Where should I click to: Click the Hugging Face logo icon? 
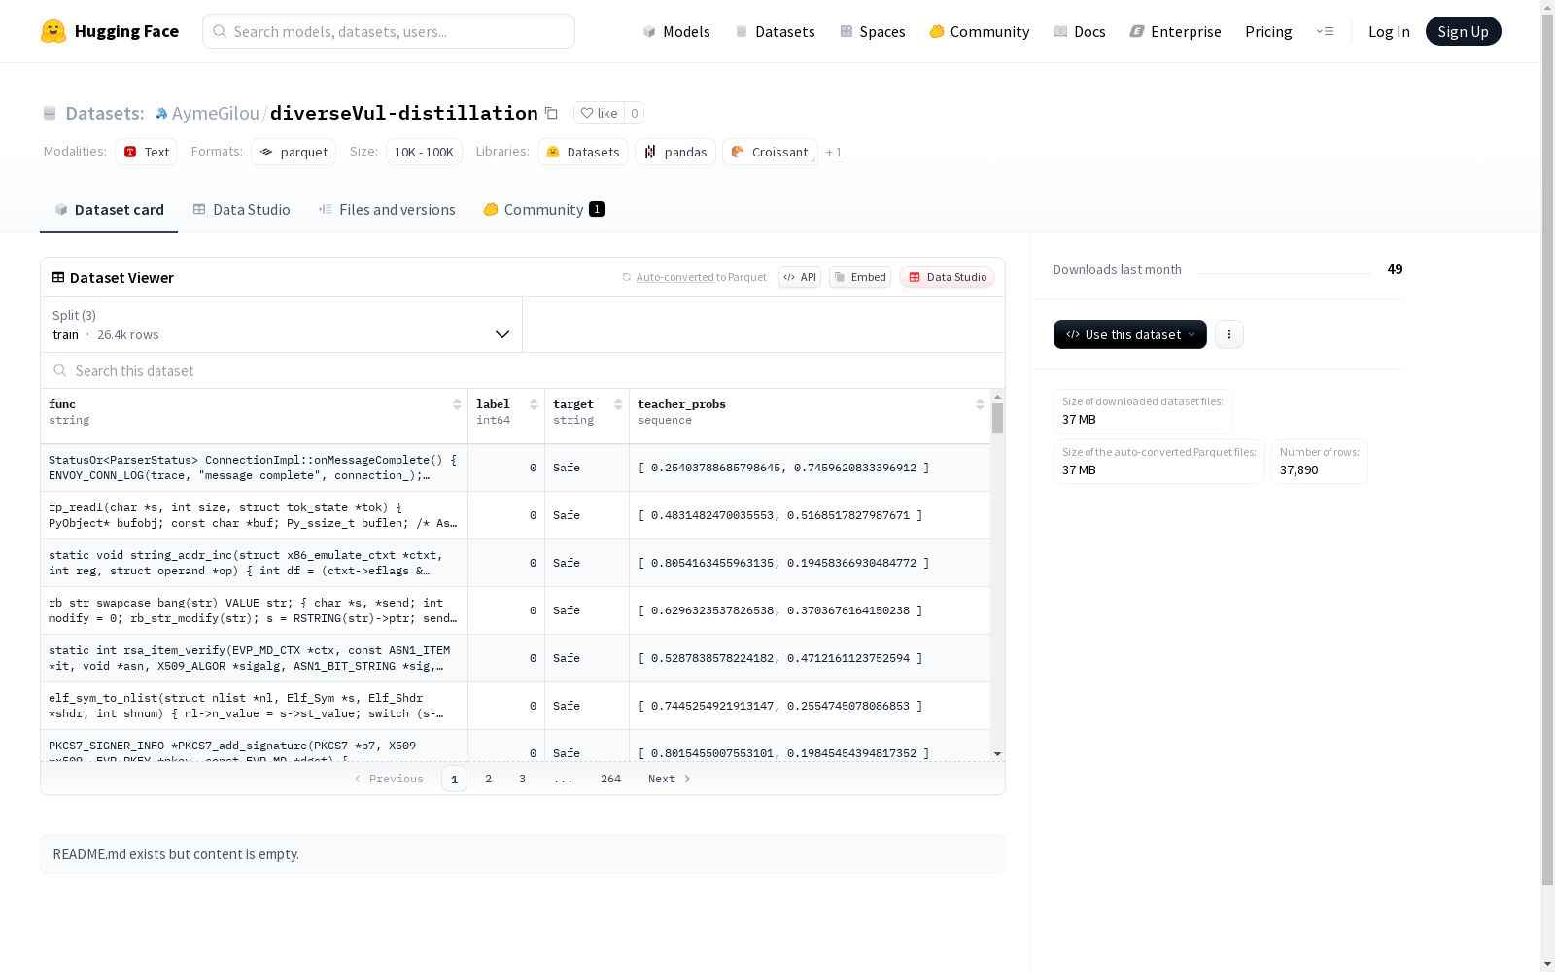[x=53, y=31]
